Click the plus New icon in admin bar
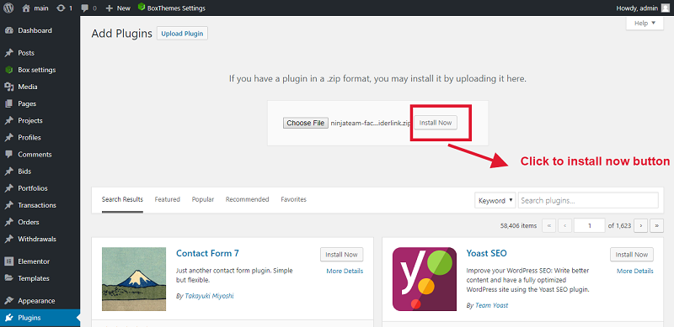The image size is (674, 327). 110,8
